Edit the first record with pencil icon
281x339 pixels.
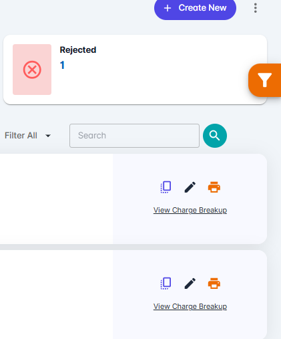pos(190,187)
